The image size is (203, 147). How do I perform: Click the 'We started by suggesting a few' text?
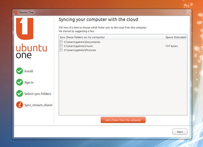click(x=77, y=31)
